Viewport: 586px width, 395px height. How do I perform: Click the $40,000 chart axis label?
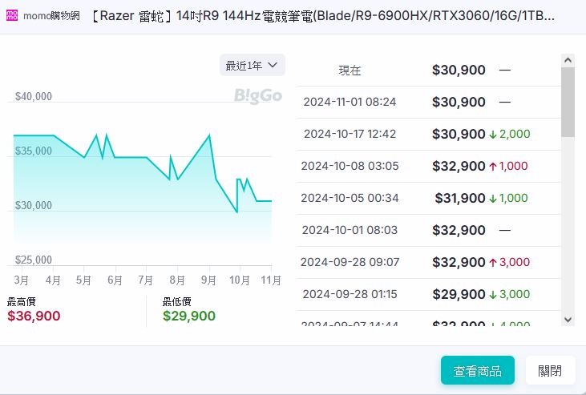click(x=33, y=96)
